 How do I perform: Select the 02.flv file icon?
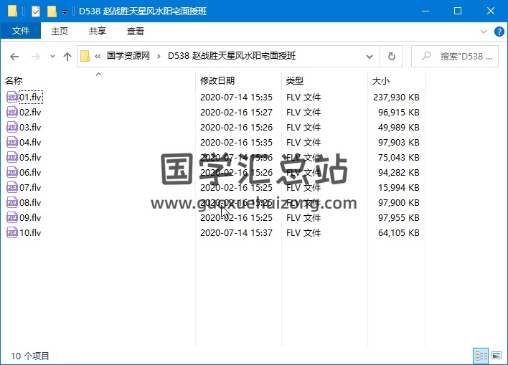pos(12,112)
